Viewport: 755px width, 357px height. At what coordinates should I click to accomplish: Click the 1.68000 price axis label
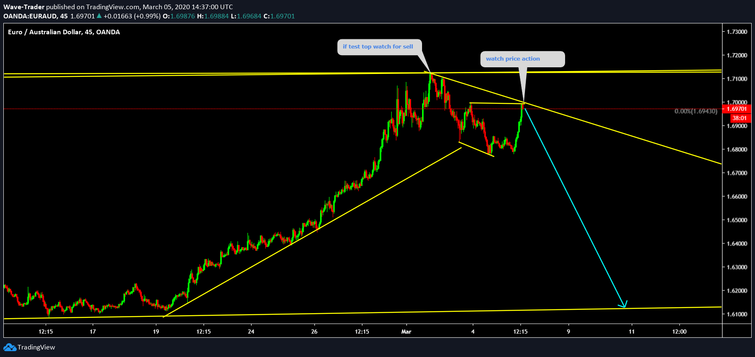(x=737, y=150)
